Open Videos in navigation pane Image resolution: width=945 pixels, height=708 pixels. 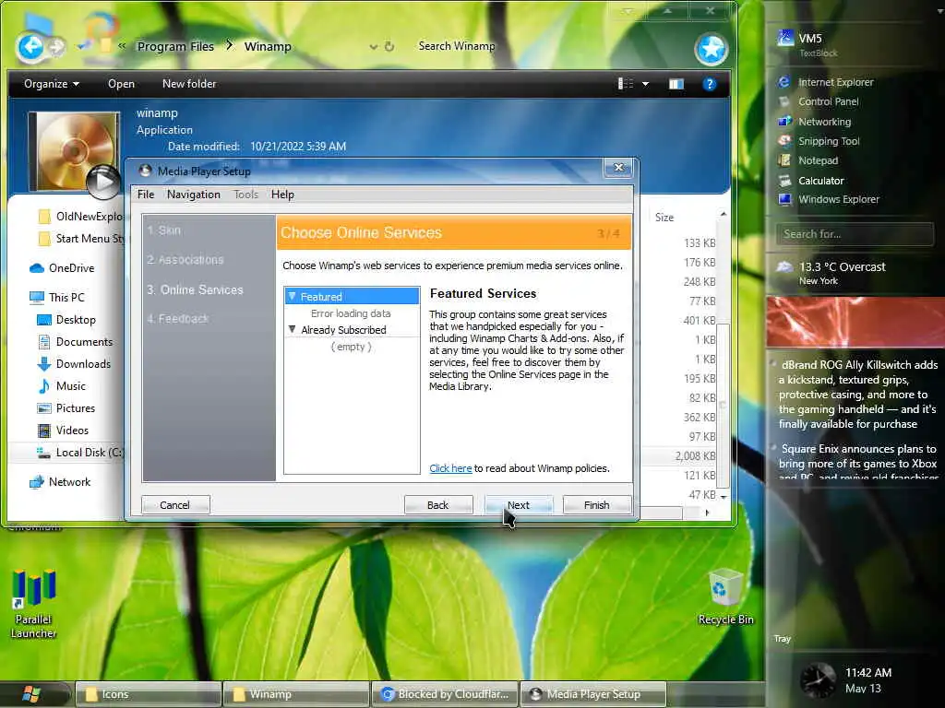64,431
